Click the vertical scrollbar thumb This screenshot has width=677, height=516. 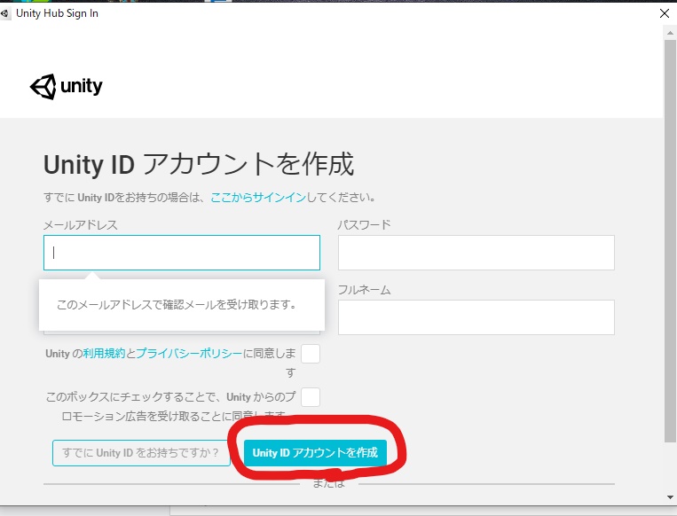[670, 241]
